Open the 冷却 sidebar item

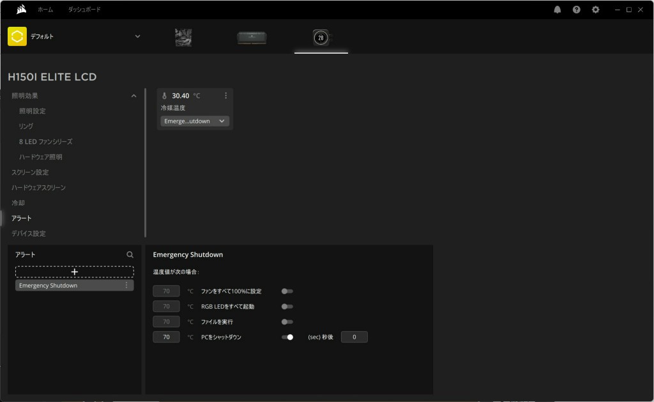[x=18, y=203]
